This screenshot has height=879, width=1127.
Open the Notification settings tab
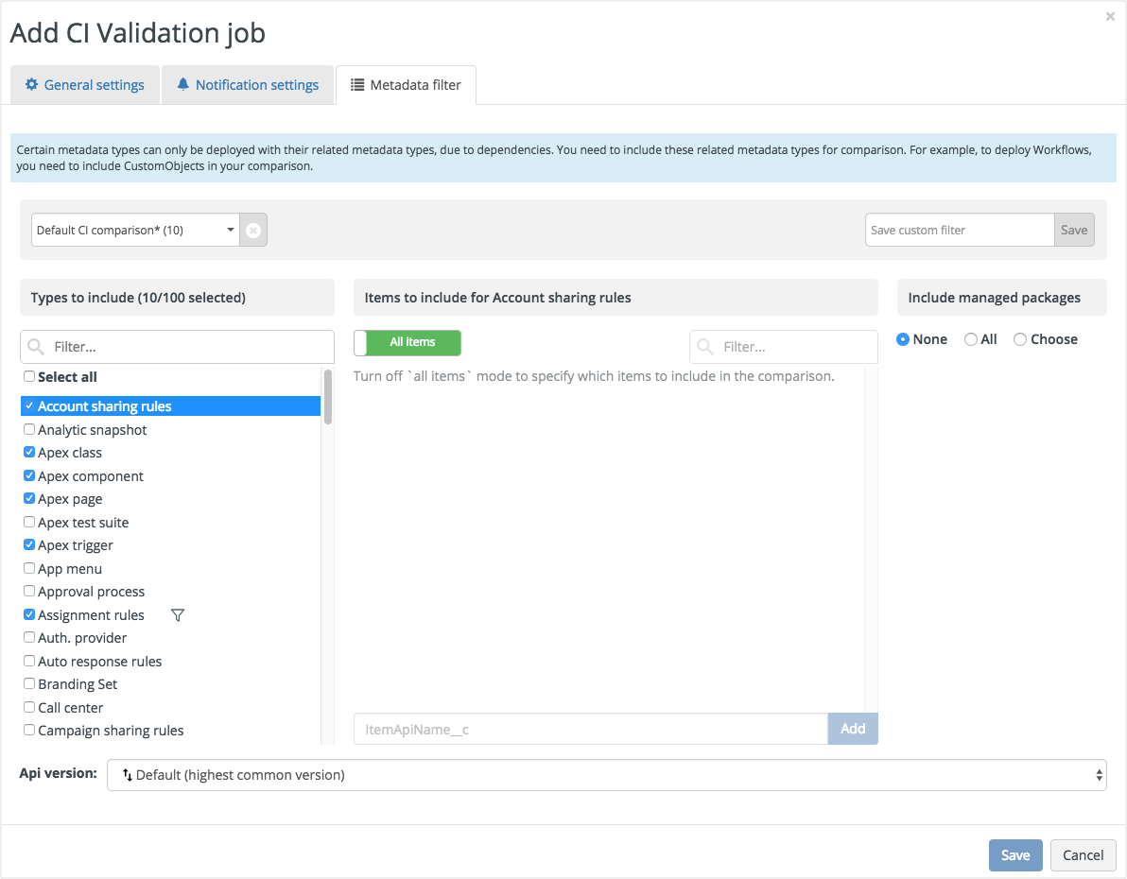click(x=248, y=85)
